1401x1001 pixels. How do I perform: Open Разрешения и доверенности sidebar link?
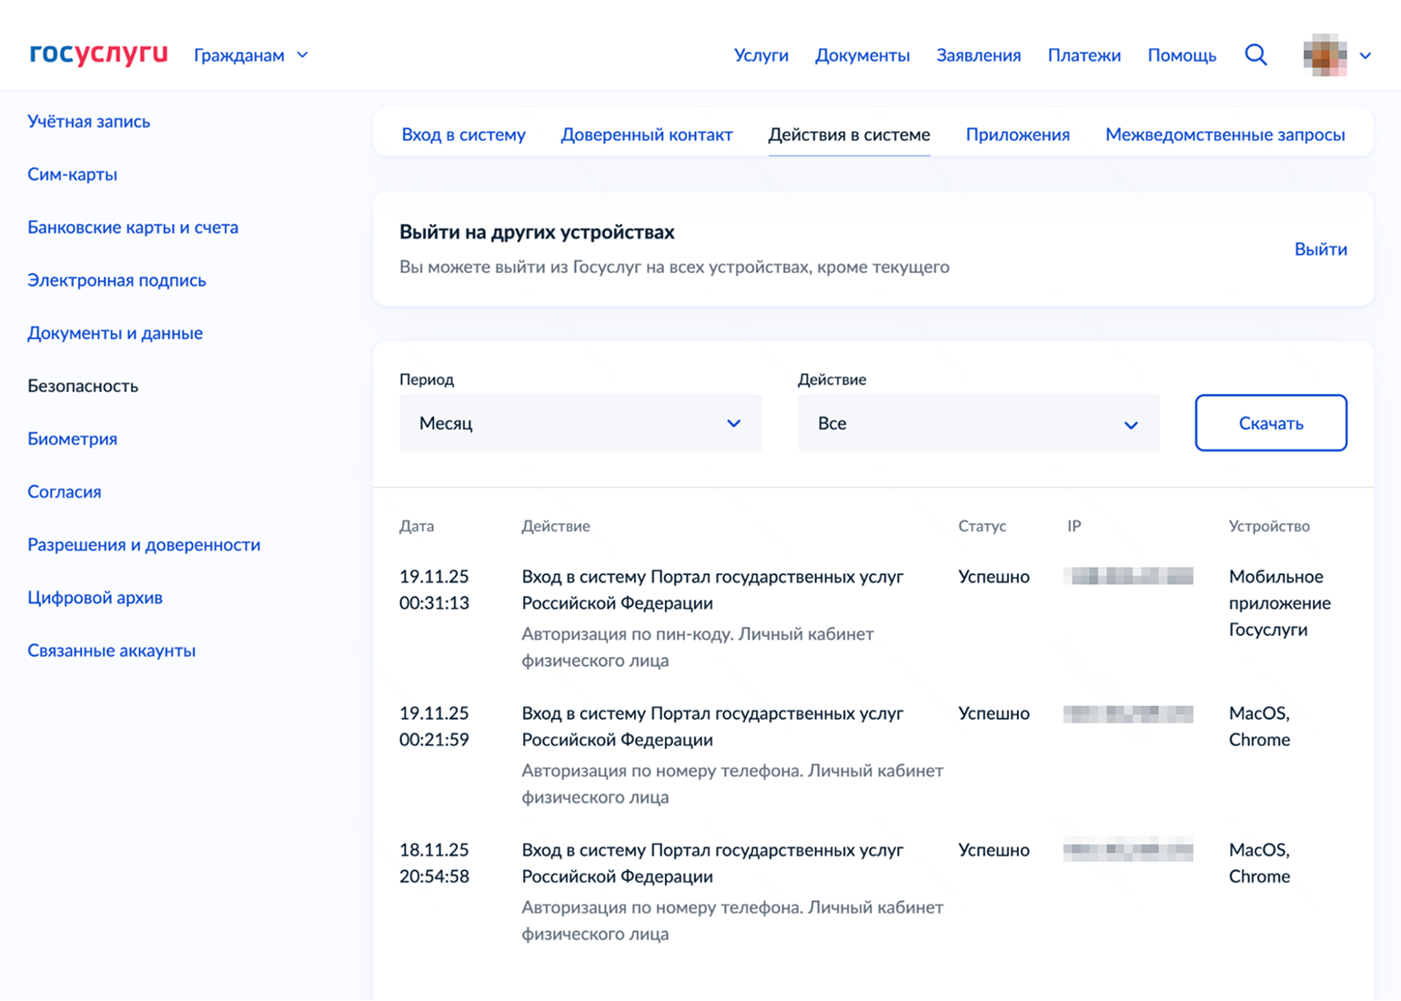pyautogui.click(x=144, y=545)
